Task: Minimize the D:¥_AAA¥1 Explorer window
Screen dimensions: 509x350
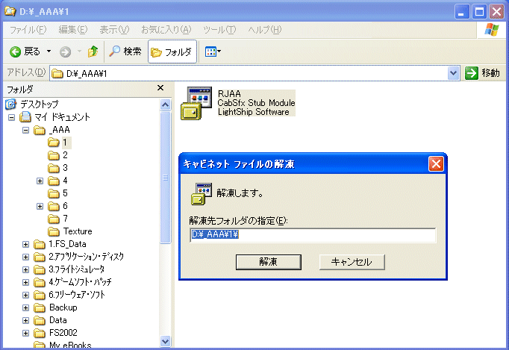Action: (461, 12)
